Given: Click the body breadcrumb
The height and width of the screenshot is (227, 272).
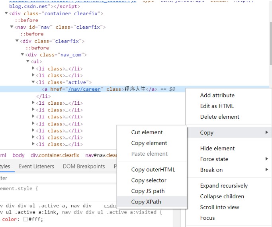Looking at the screenshot, I should [x=18, y=155].
